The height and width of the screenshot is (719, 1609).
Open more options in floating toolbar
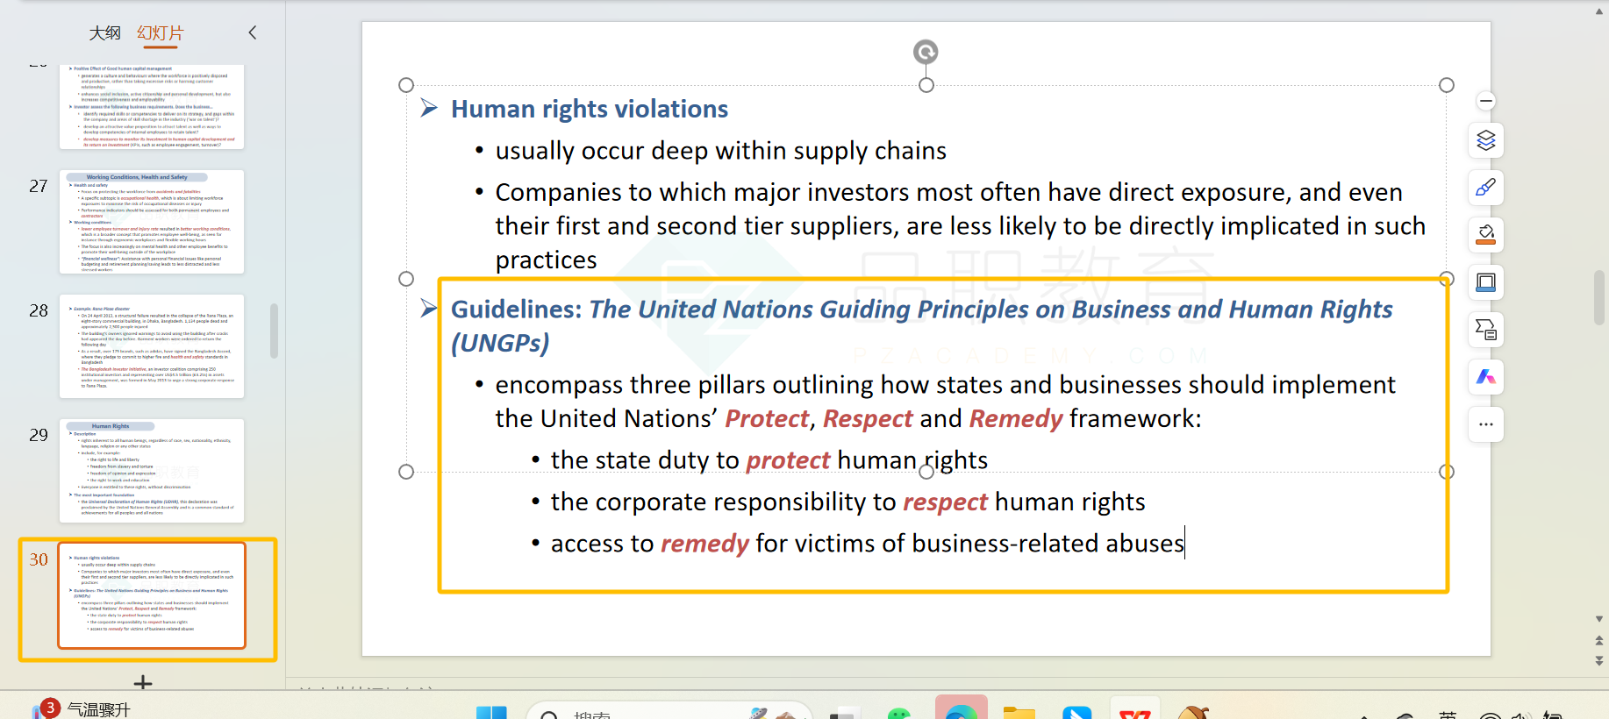pos(1485,424)
